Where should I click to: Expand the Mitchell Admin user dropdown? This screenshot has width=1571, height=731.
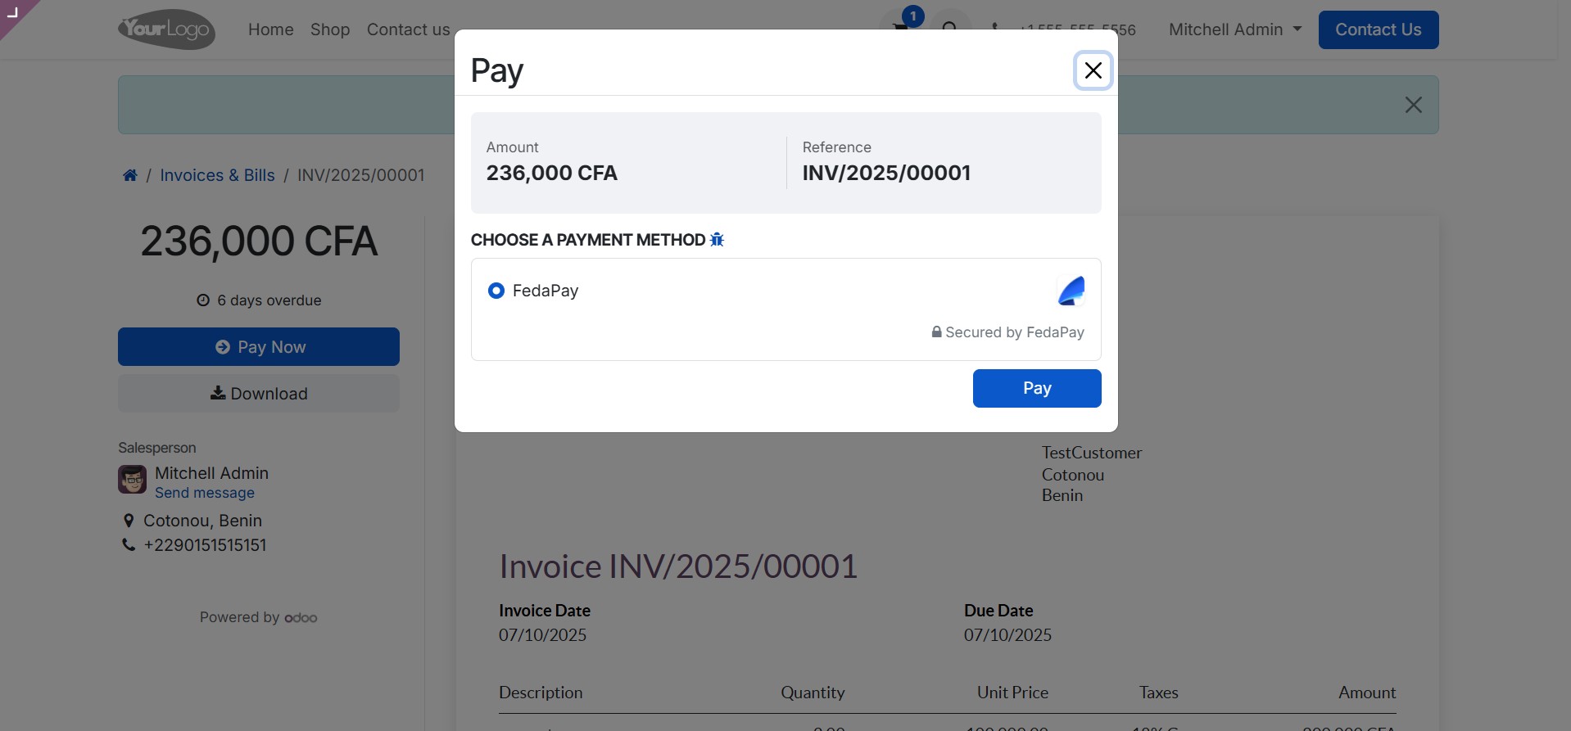(x=1234, y=29)
